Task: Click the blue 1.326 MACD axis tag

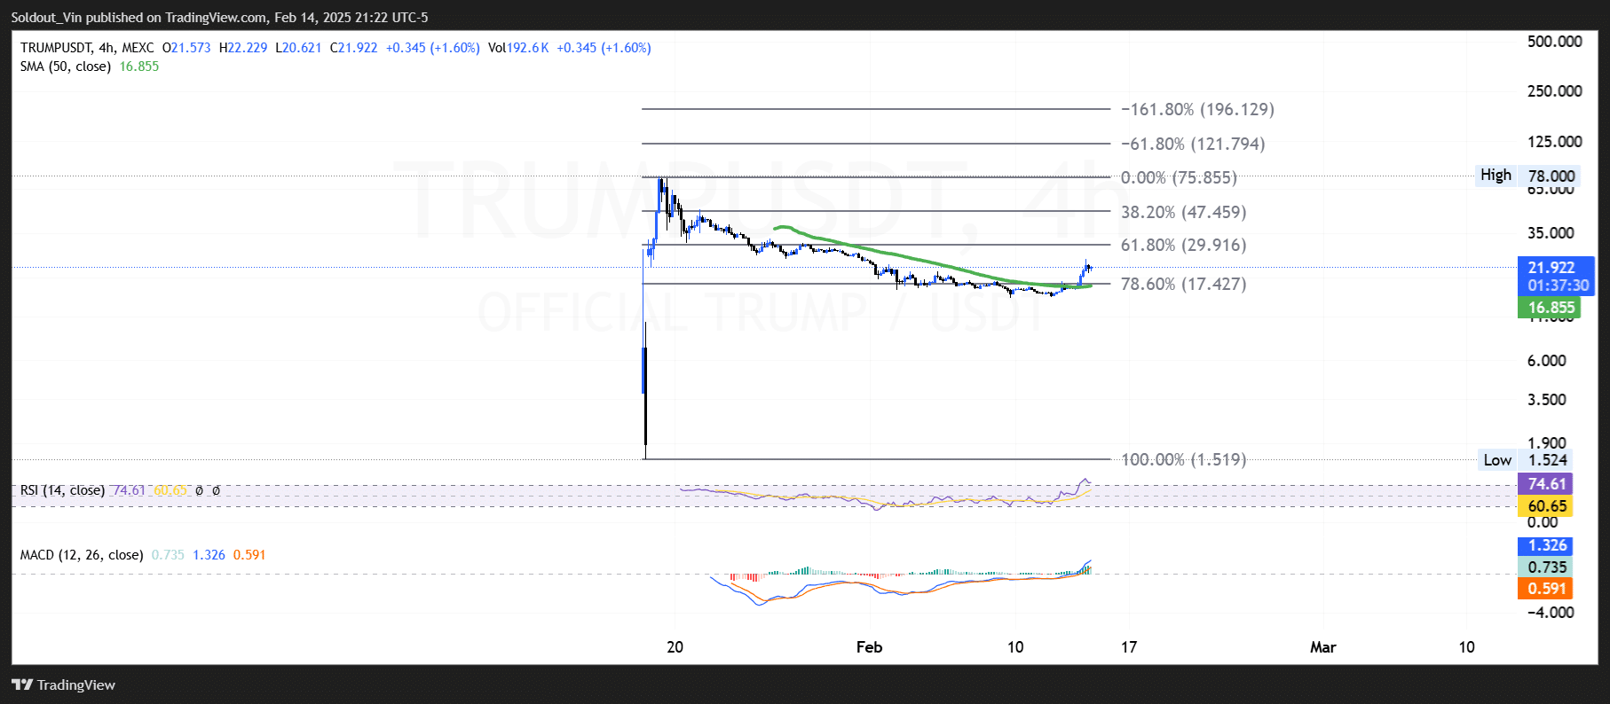Action: pyautogui.click(x=1546, y=545)
